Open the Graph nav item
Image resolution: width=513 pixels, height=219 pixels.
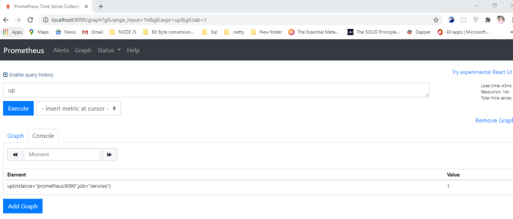[x=83, y=51]
